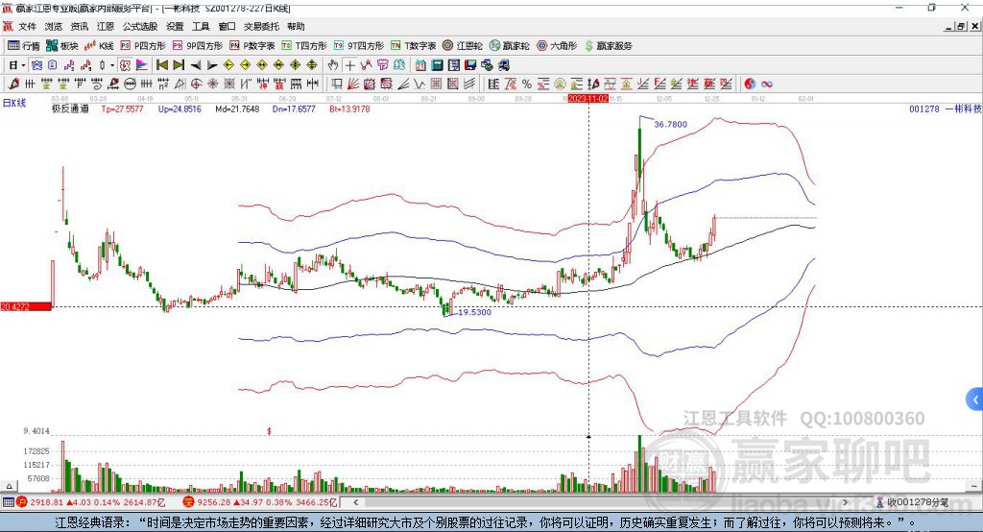Expand the candlestick style dropdown arrow
This screenshot has height=532, width=983.
tap(112, 65)
